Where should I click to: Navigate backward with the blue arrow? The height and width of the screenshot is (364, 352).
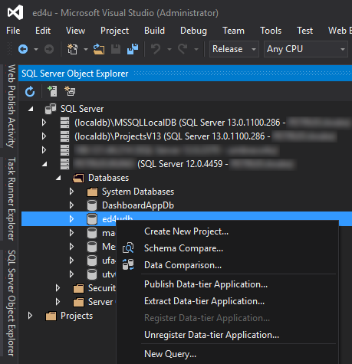click(x=23, y=49)
